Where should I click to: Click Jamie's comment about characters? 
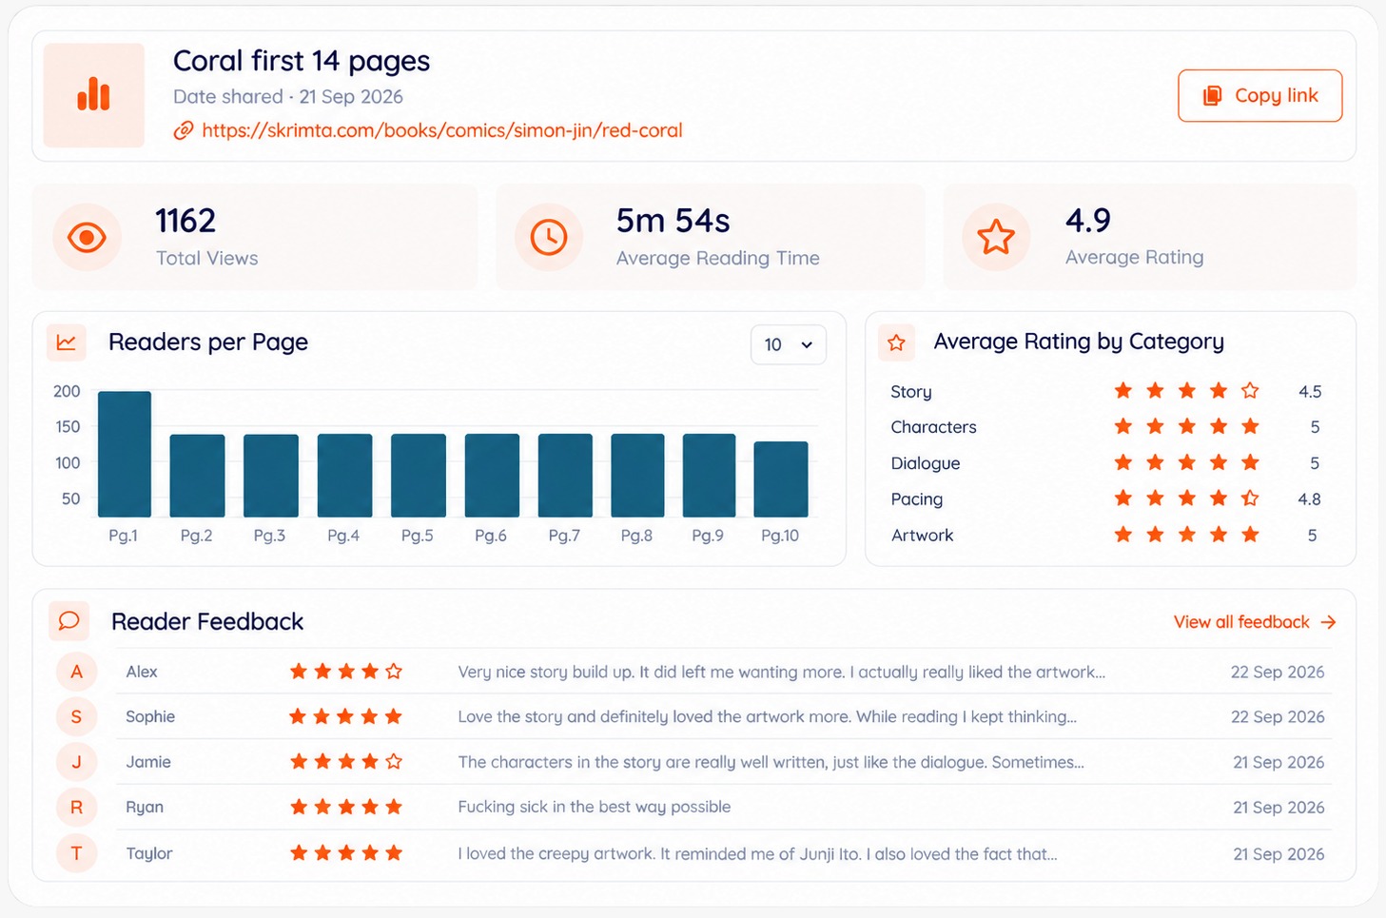click(771, 762)
